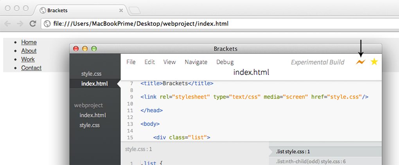Click the title tag on line 7
The width and height of the screenshot is (399, 165).
[x=177, y=83]
